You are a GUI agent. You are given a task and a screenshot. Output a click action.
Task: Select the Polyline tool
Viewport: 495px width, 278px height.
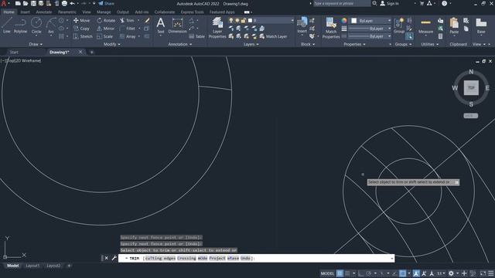click(x=20, y=25)
